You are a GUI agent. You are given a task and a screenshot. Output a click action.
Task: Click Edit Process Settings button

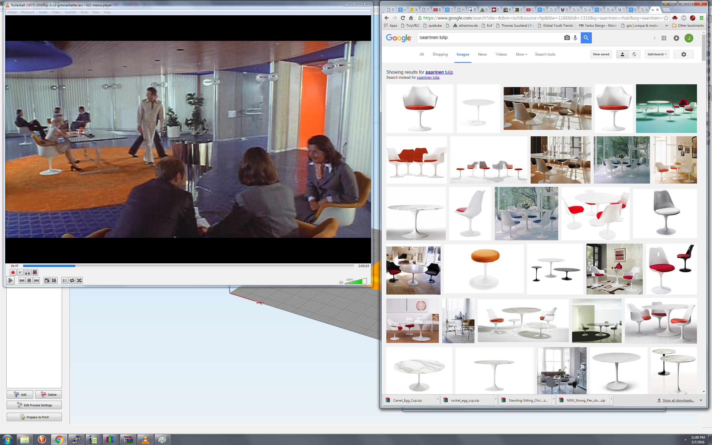click(x=34, y=405)
